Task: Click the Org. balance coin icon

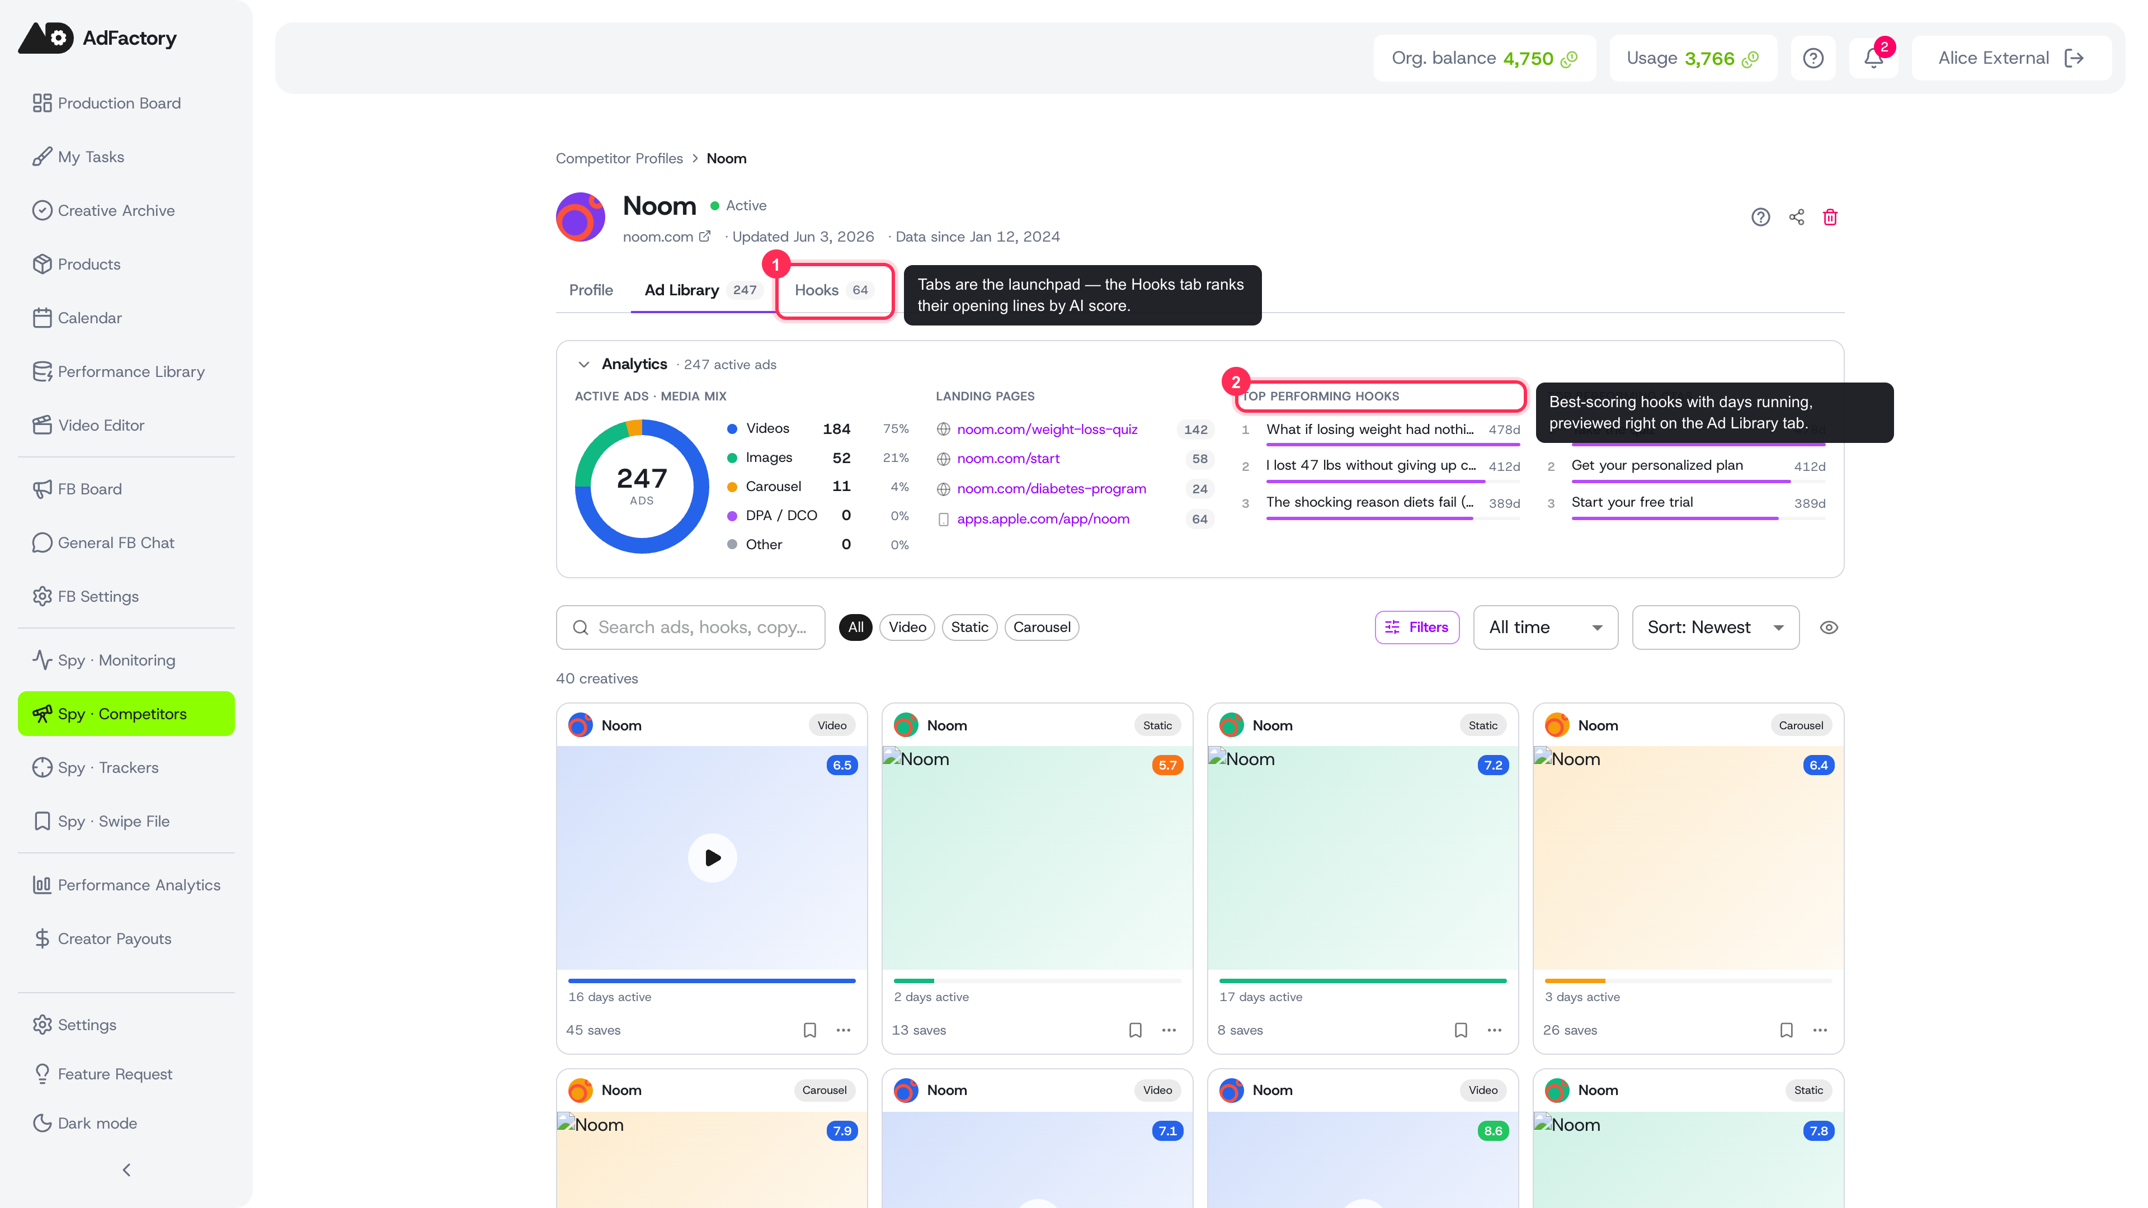Action: pos(1569,59)
